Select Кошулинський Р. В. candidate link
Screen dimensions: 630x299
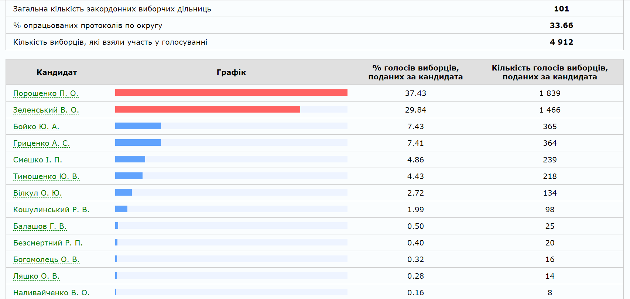tap(51, 210)
